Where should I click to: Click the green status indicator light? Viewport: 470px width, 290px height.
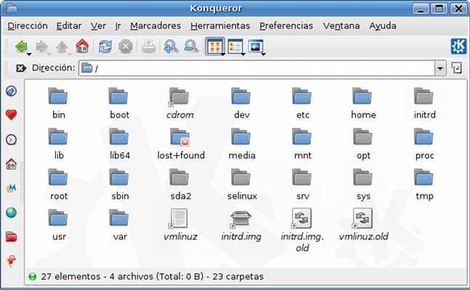pos(32,276)
